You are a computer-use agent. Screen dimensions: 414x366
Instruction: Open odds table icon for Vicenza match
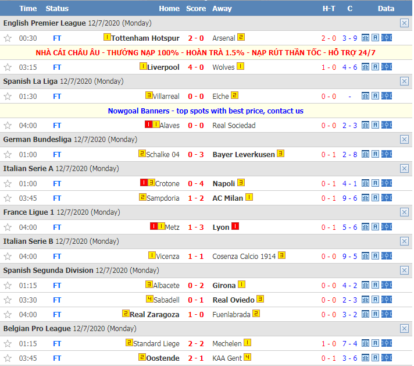[x=365, y=256]
